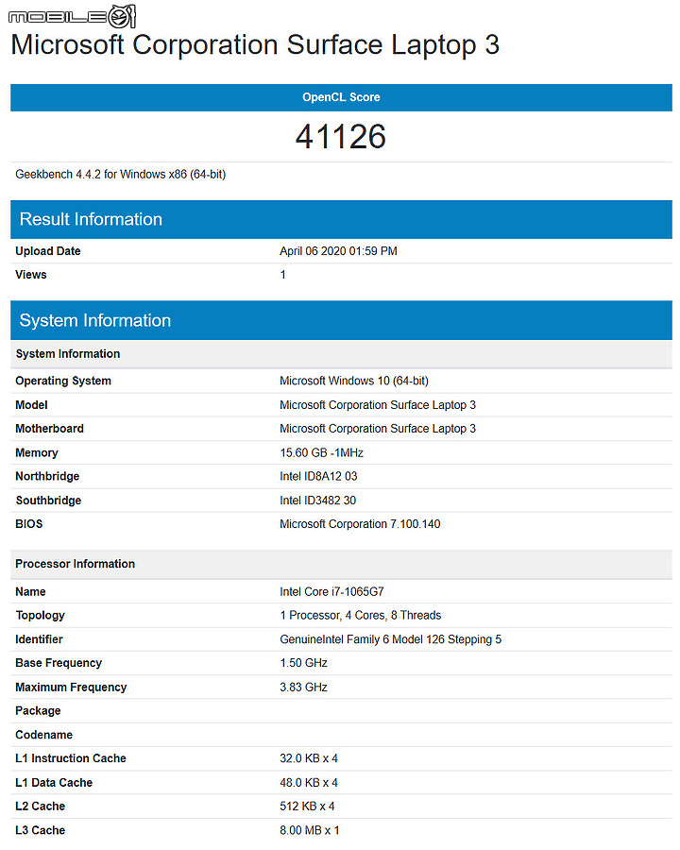This screenshot has width=680, height=850.
Task: Click the 'Codename' row label
Action: pos(44,735)
